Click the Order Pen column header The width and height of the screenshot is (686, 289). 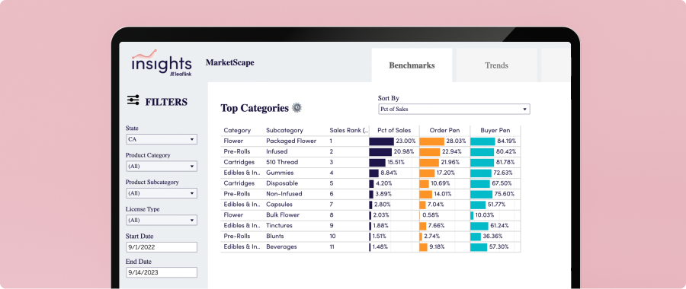[444, 130]
